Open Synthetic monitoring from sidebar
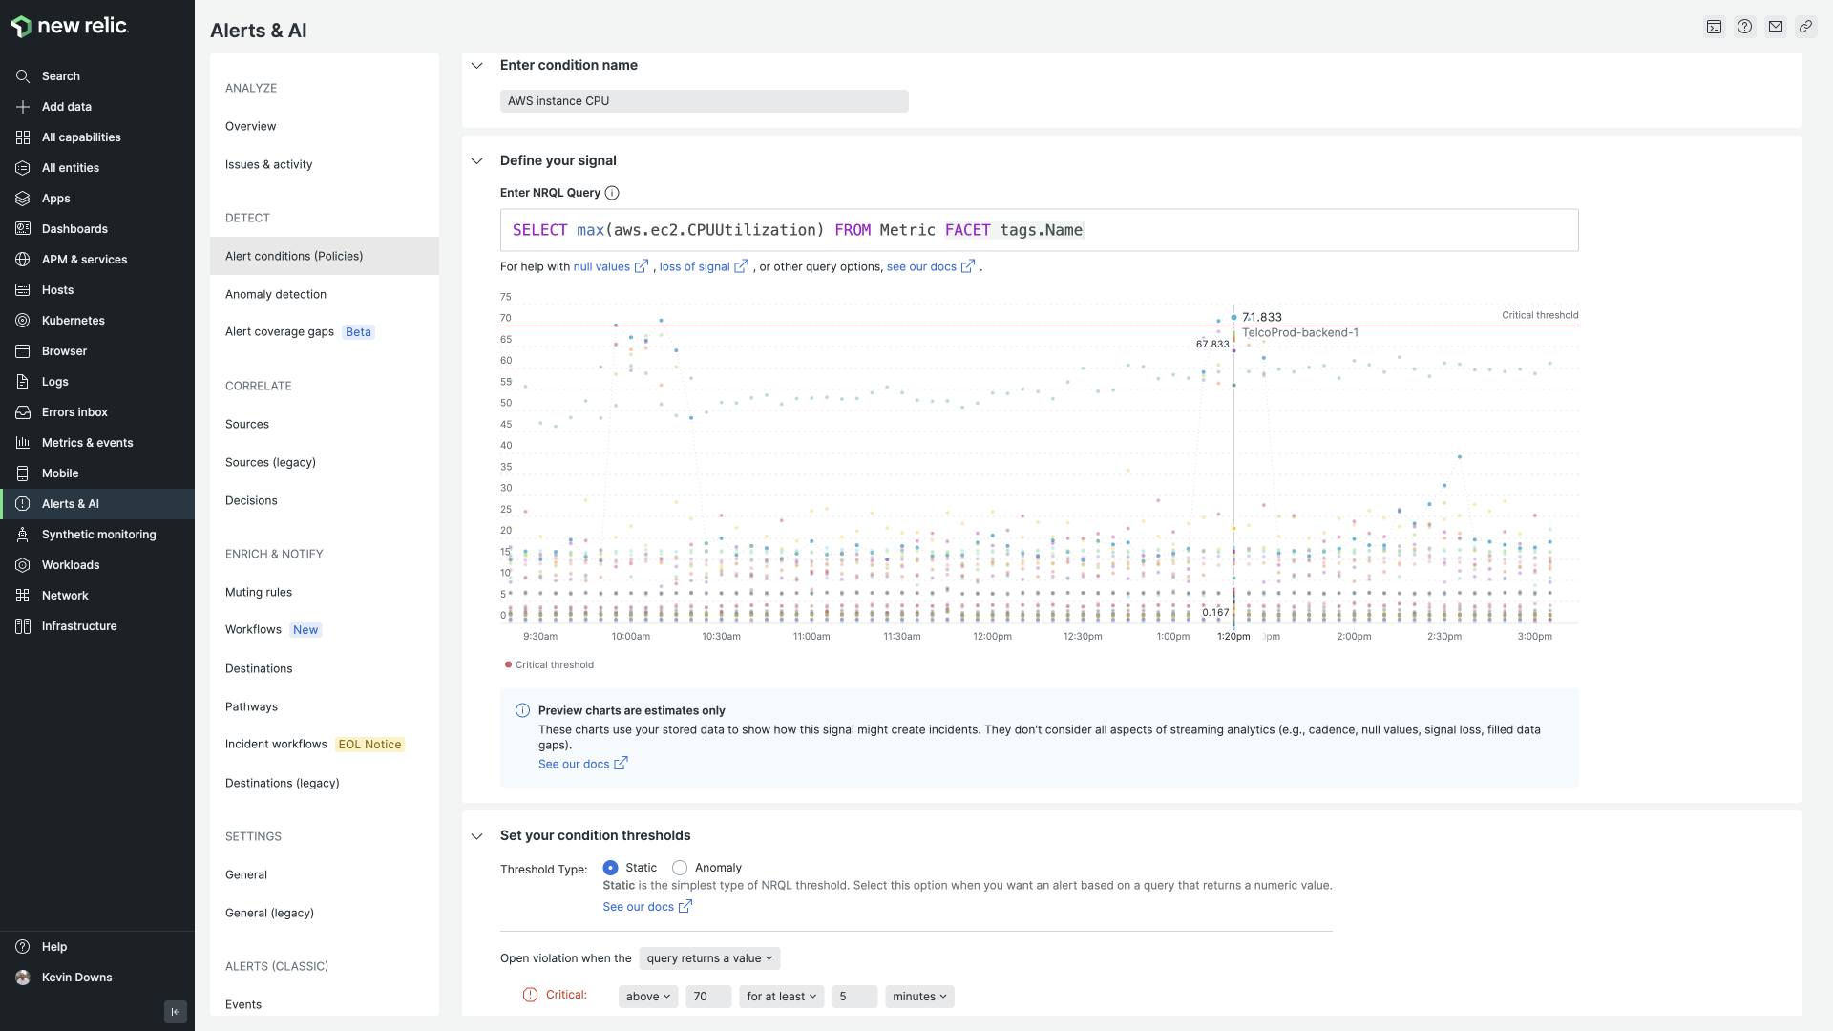This screenshot has width=1833, height=1031. coord(98,534)
